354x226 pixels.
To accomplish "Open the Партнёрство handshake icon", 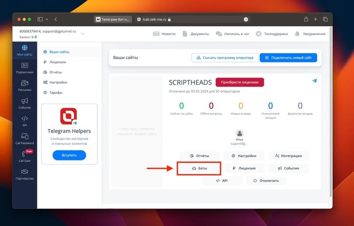I will (x=25, y=171).
